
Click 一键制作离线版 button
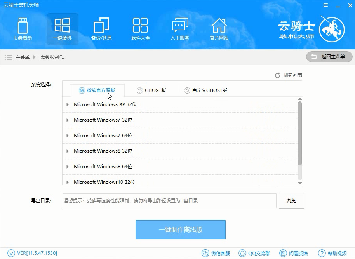tap(181, 229)
